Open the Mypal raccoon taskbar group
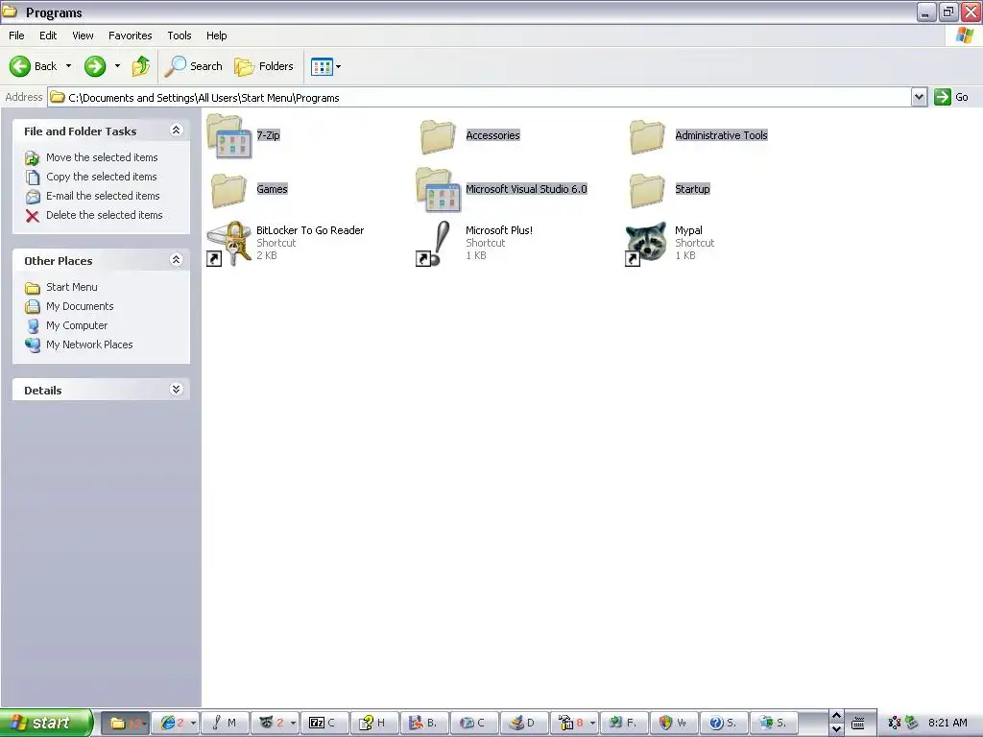This screenshot has width=983, height=737. click(x=270, y=724)
